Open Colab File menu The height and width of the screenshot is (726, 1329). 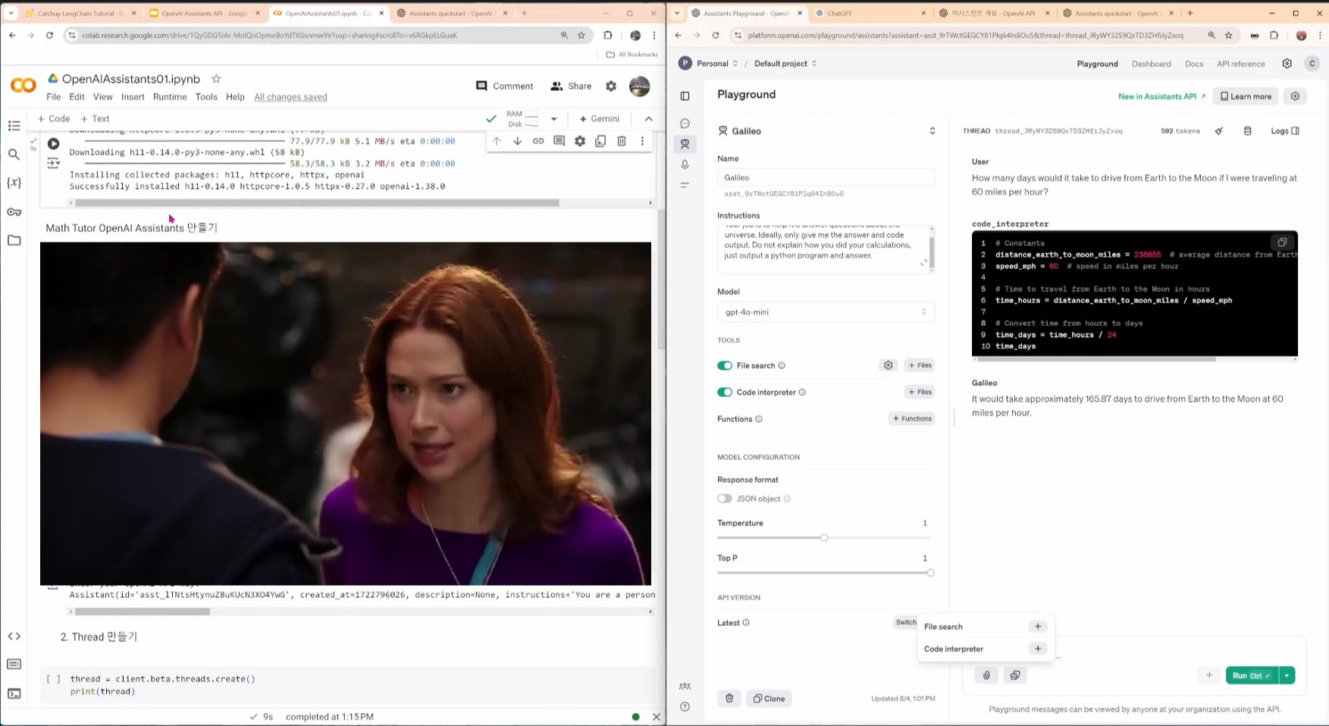point(53,97)
